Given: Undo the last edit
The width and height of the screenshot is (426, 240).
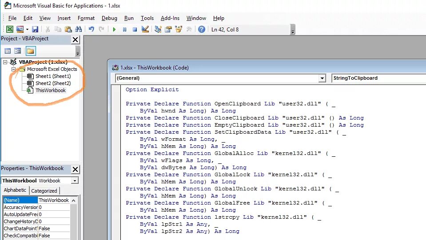Looking at the screenshot, I should point(92,29).
